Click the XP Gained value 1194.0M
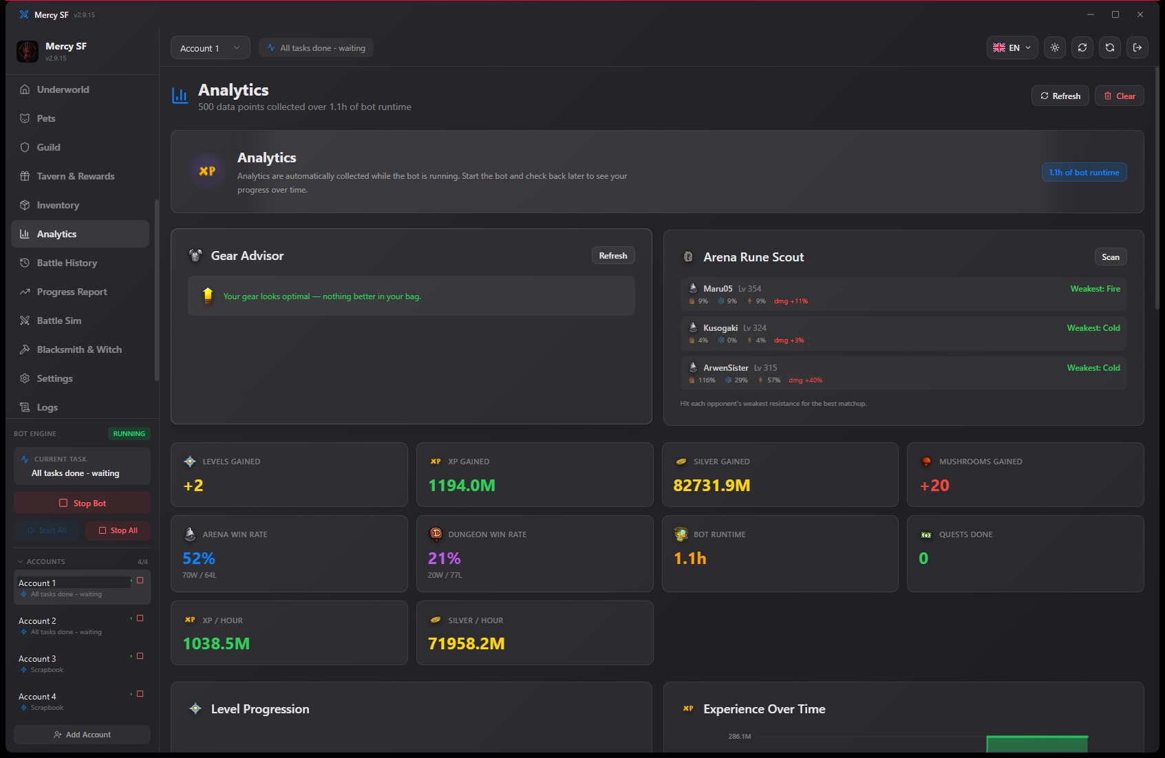 pos(462,486)
